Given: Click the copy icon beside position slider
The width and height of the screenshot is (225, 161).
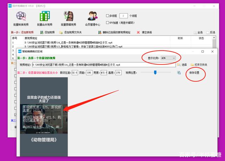Looking at the screenshot, I should pyautogui.click(x=179, y=73).
